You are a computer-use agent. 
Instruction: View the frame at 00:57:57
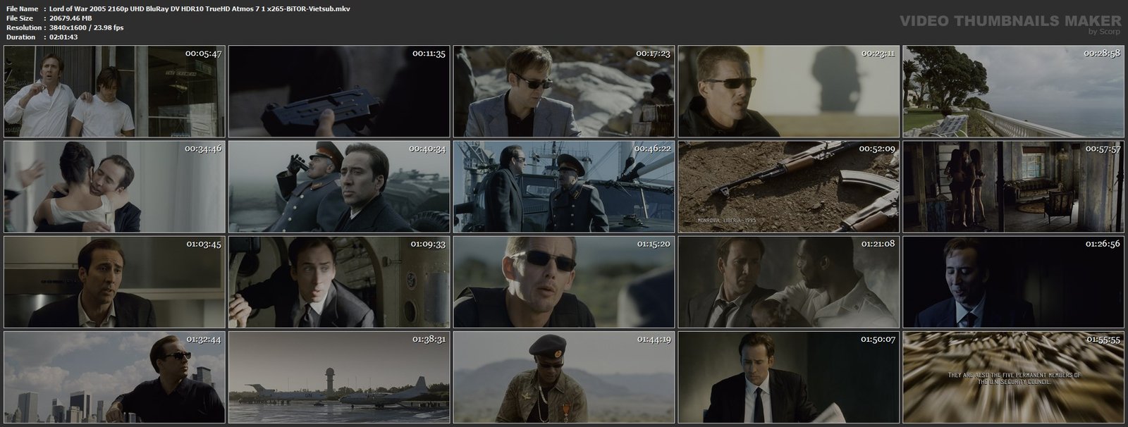[x=1014, y=187]
